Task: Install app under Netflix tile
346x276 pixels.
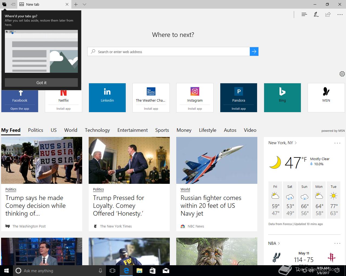Action: click(64, 109)
